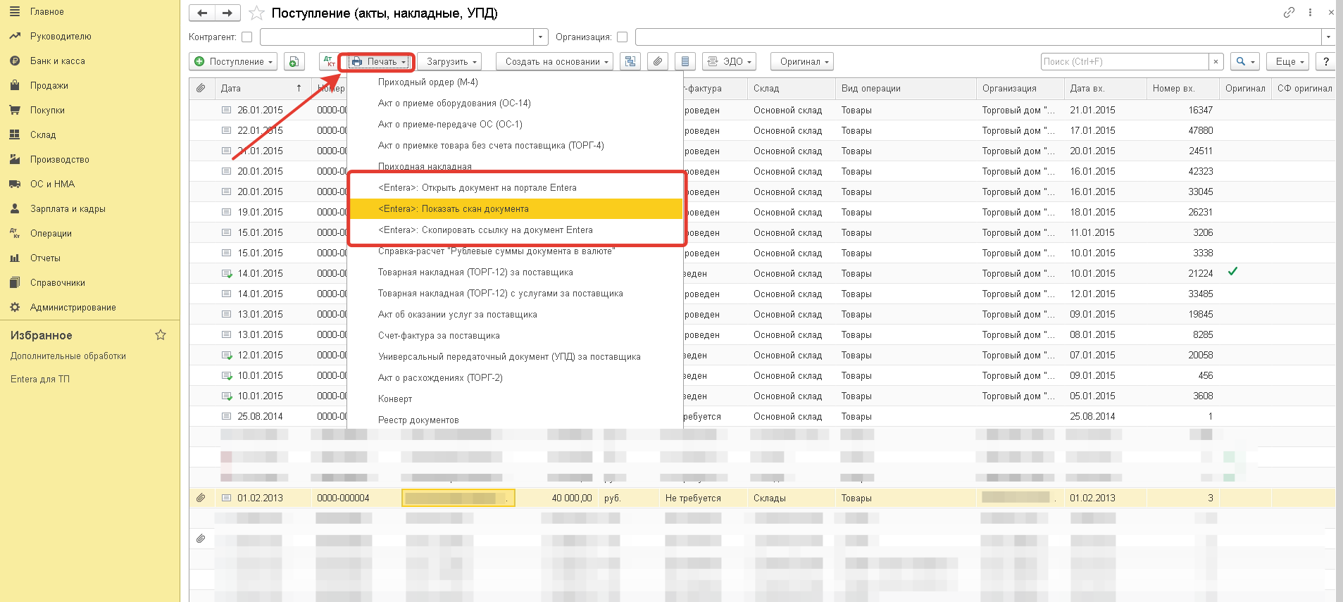The width and height of the screenshot is (1343, 602).
Task: Open Зарплата и кадры section
Action: [x=68, y=208]
